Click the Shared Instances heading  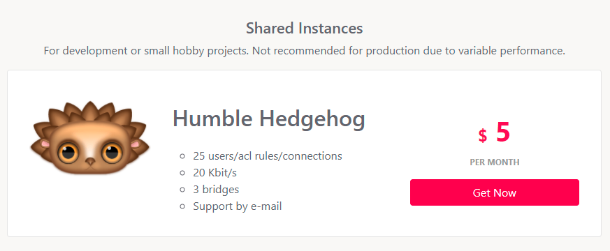(305, 29)
